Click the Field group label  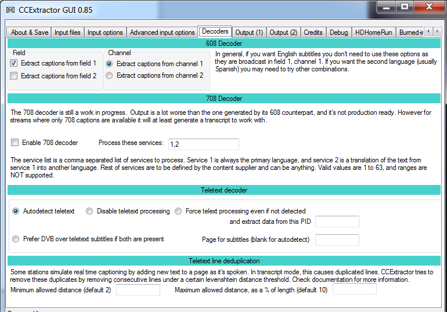click(19, 53)
